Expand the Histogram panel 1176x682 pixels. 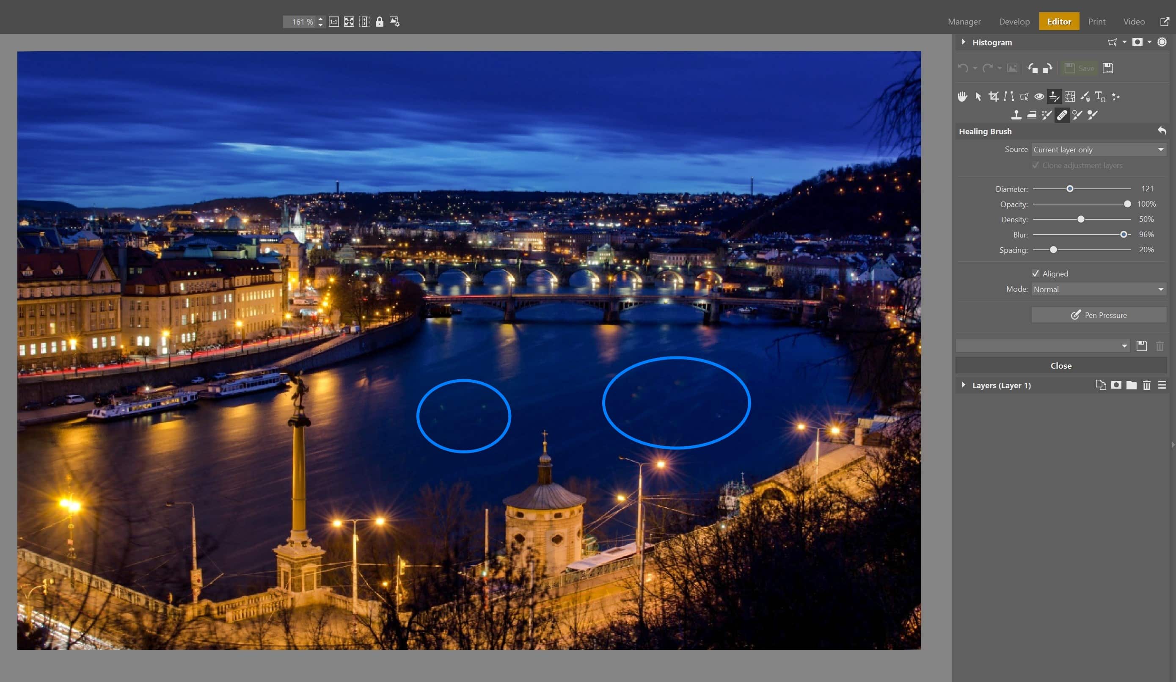[x=964, y=42]
